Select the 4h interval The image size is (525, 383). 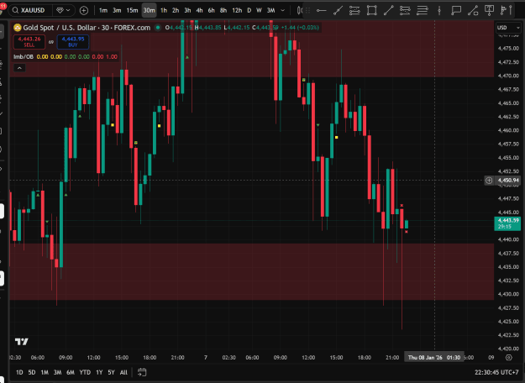click(199, 10)
